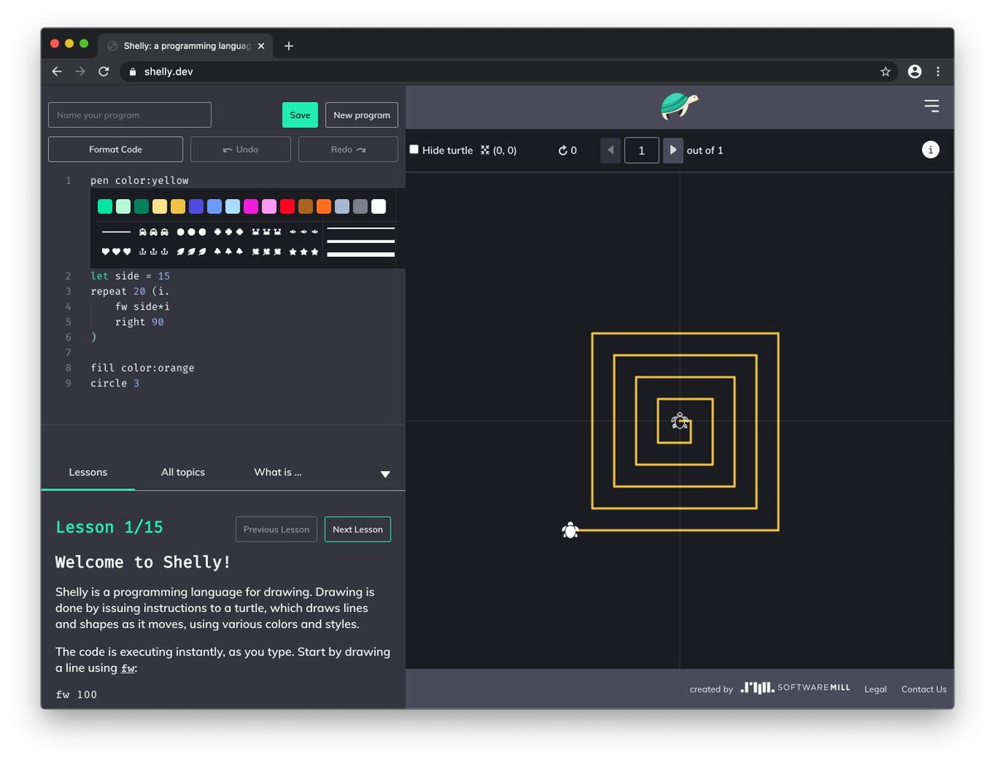Set the medium pen line width
Image resolution: width=995 pixels, height=763 pixels.
click(x=361, y=241)
